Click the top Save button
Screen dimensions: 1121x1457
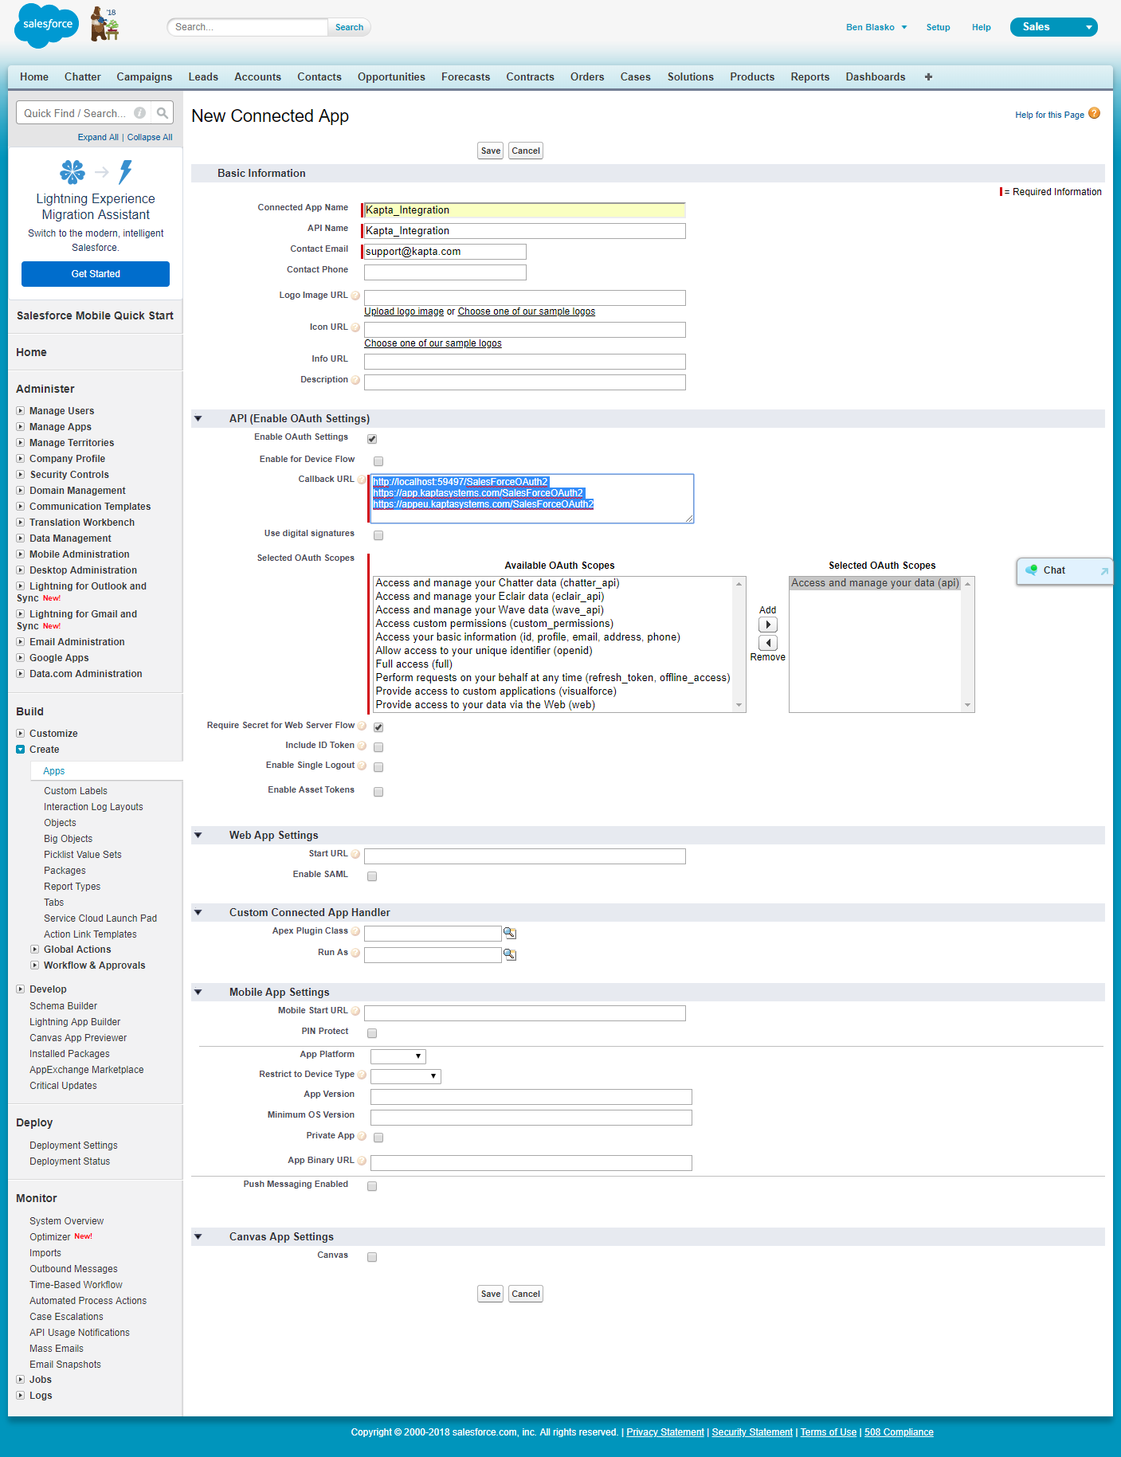click(491, 151)
